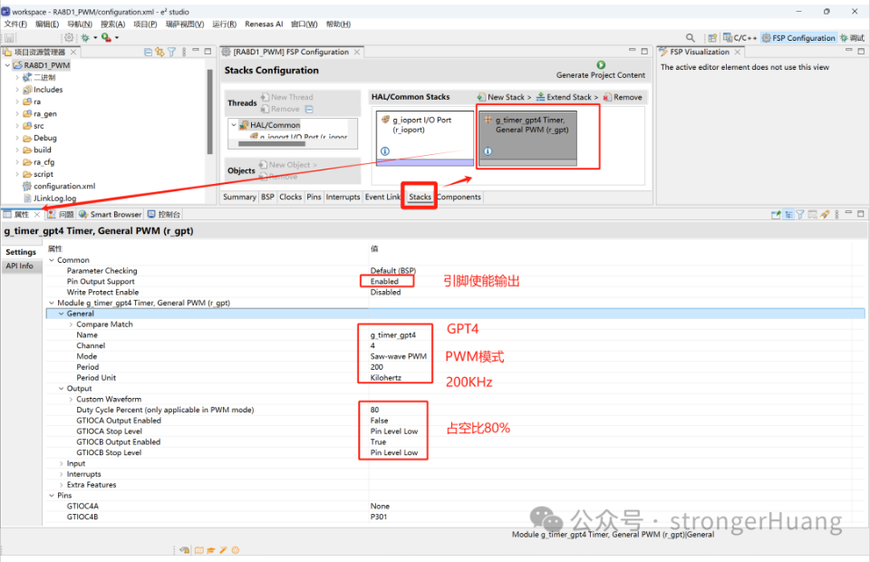Open the perspective chooser icon

(712, 38)
